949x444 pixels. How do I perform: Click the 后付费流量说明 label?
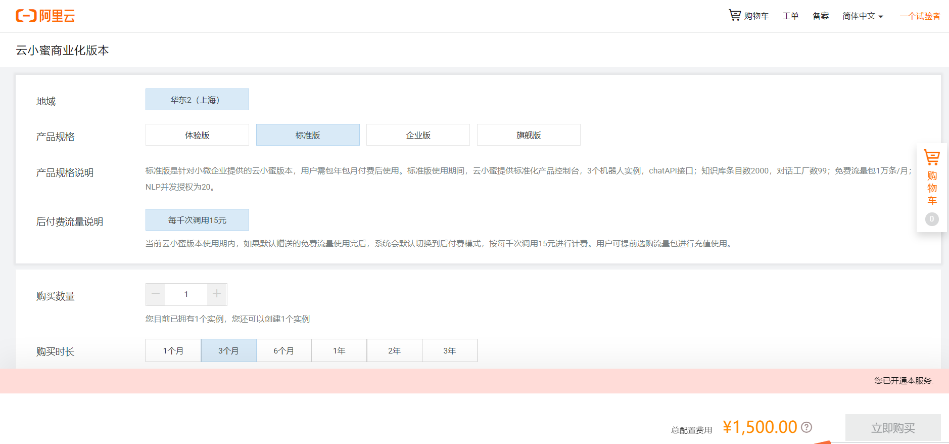pyautogui.click(x=70, y=221)
